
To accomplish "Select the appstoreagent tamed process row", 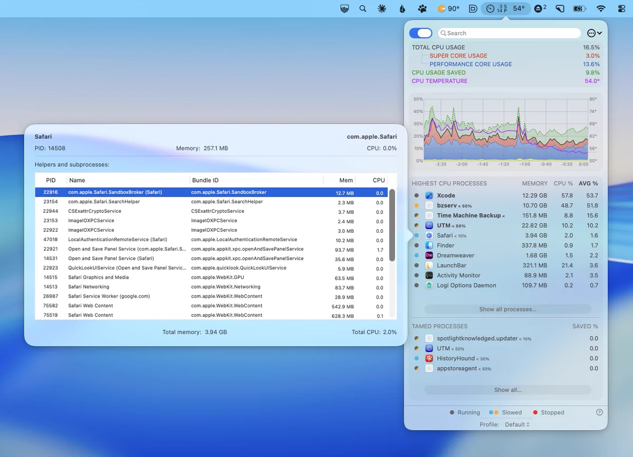I will [x=506, y=368].
